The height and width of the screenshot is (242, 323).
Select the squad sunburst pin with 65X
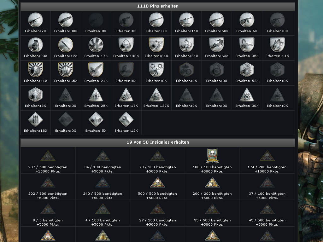click(66, 70)
